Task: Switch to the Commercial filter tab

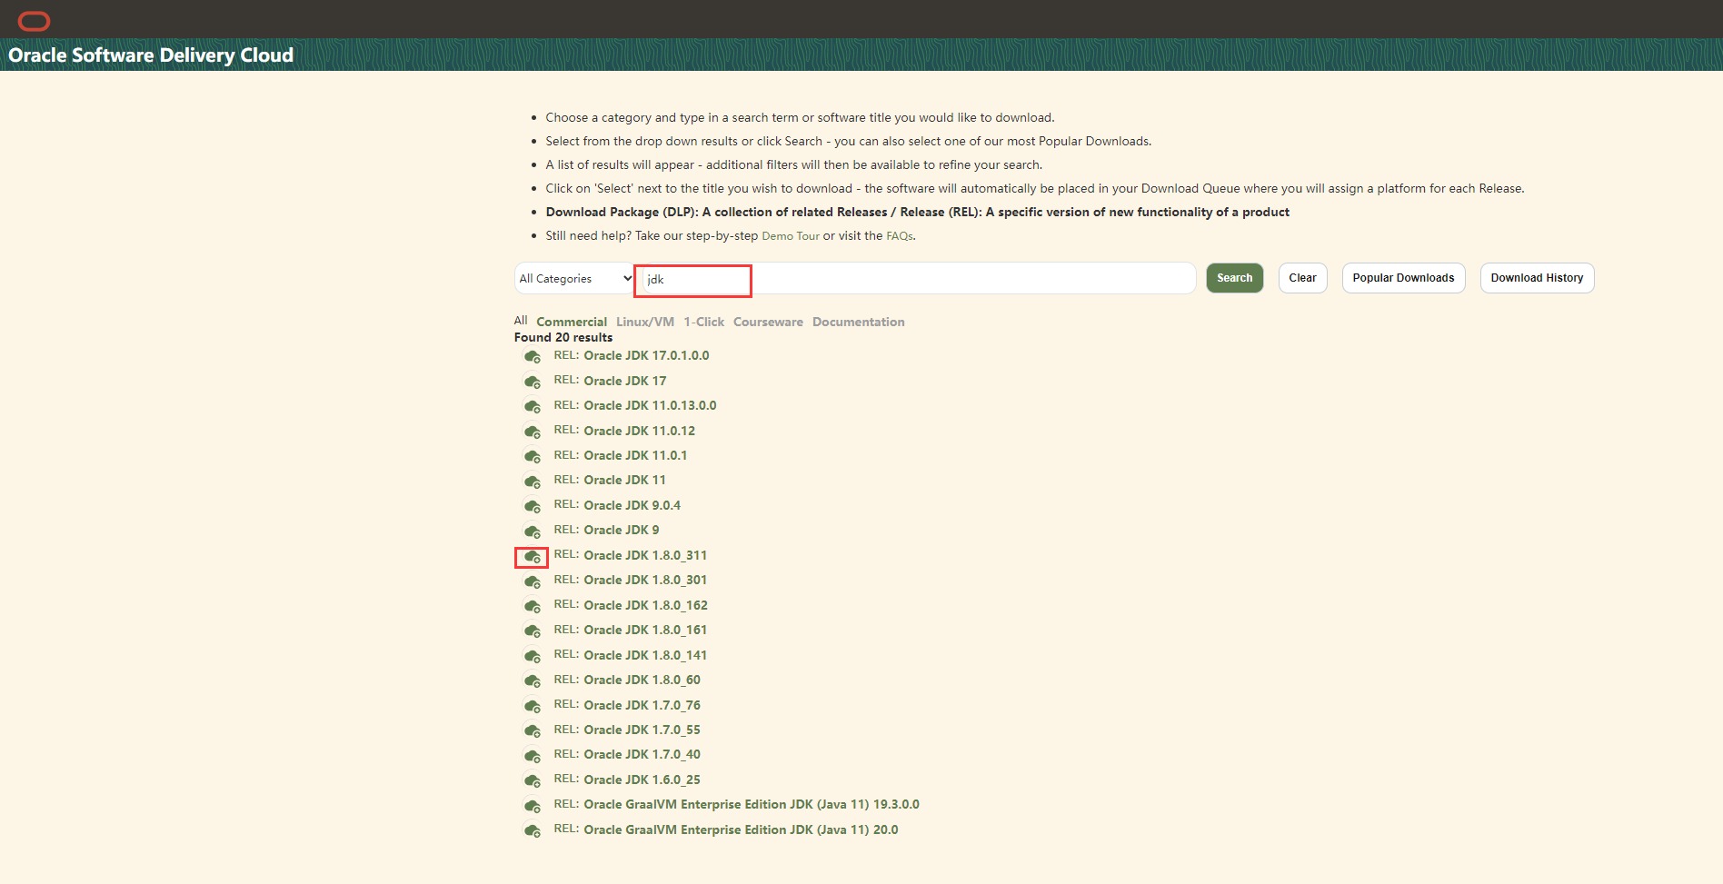Action: pos(572,322)
